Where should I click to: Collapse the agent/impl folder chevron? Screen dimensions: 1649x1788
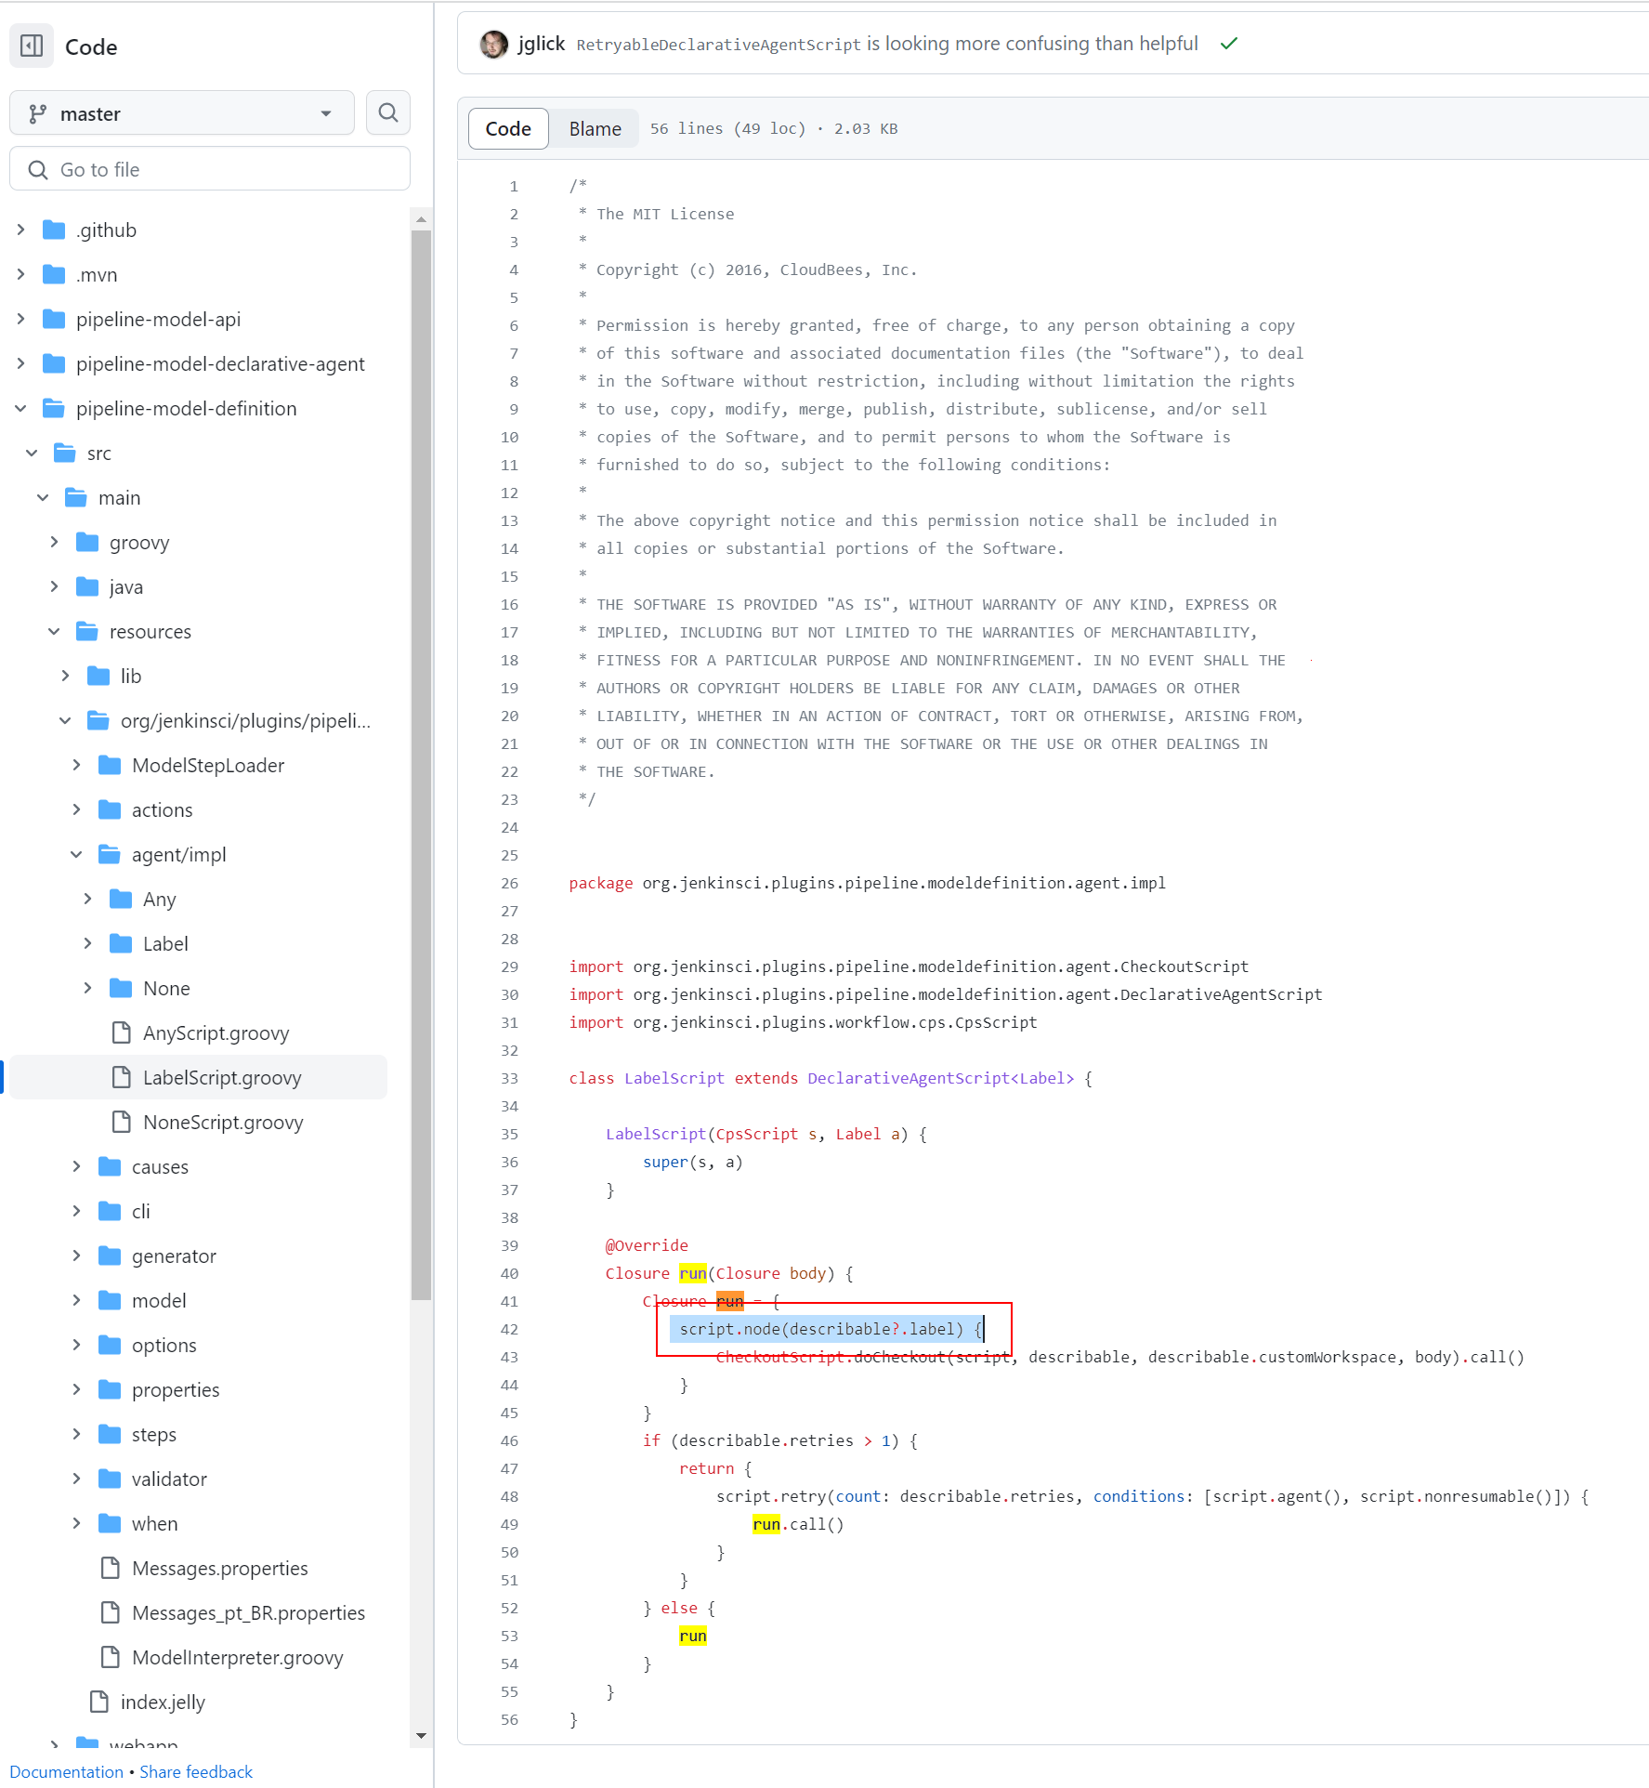76,854
